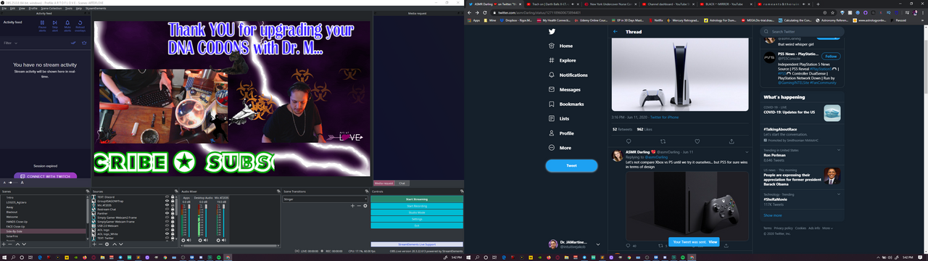Toggle visibility of Mic AT2035 source
Screen dimensions: 928x261
[167, 205]
